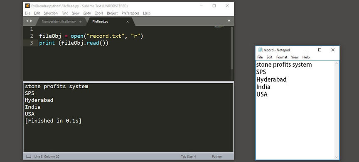The width and height of the screenshot is (359, 162).
Task: Switch to the NumberIdentification.py tab
Action: pyautogui.click(x=59, y=22)
